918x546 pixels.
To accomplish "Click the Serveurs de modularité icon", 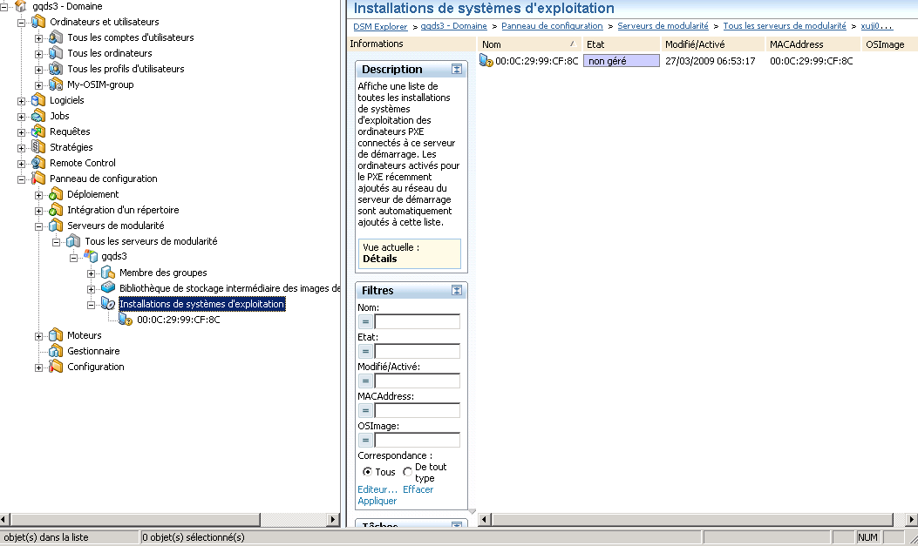I will coord(56,226).
